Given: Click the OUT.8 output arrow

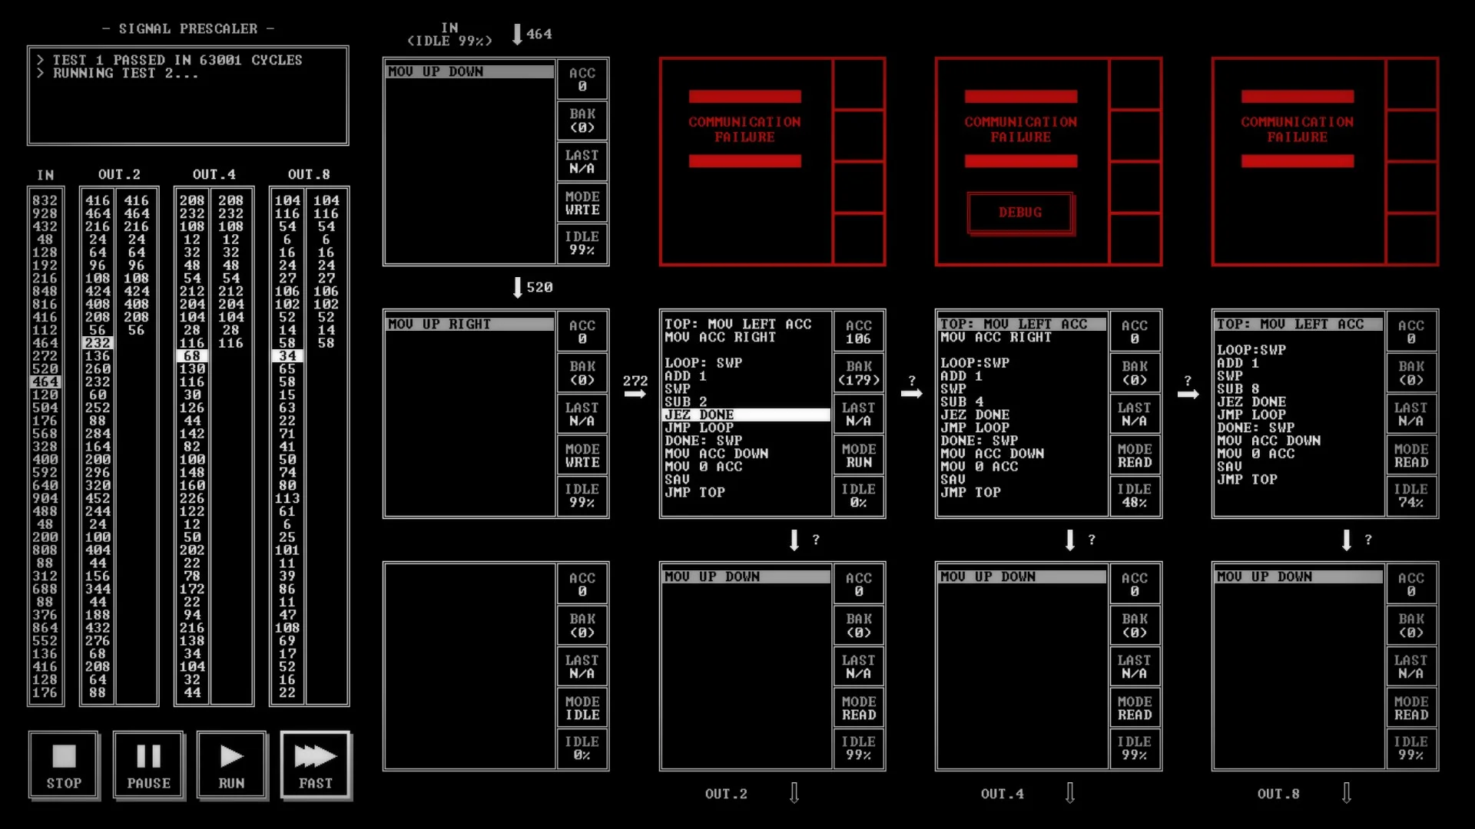Looking at the screenshot, I should click(x=1347, y=793).
